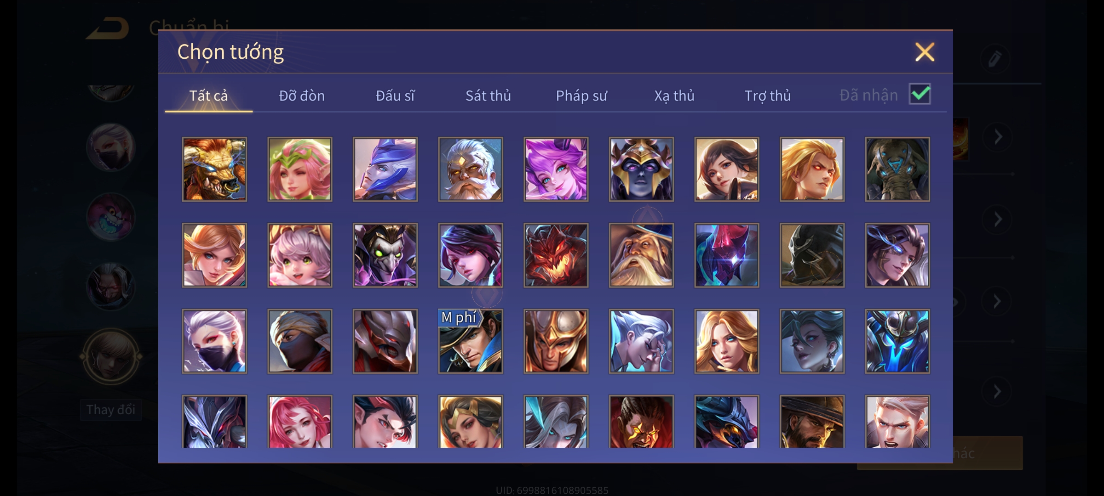Open the 'Trợ thủ' hero category
The image size is (1104, 496).
768,96
